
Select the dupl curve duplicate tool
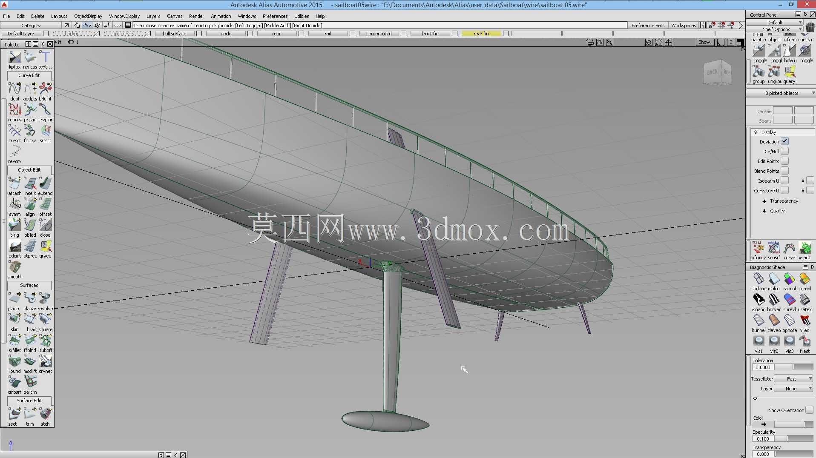pyautogui.click(x=14, y=89)
